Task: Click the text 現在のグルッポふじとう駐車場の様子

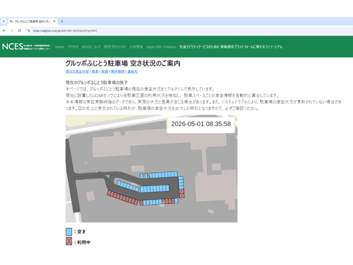Action: (97, 82)
